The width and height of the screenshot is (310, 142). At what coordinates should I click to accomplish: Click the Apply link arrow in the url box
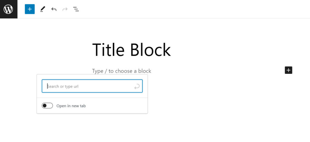(137, 86)
